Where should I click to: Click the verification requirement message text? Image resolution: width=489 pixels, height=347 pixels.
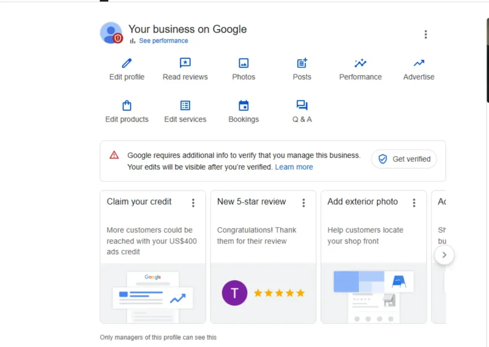(x=244, y=161)
